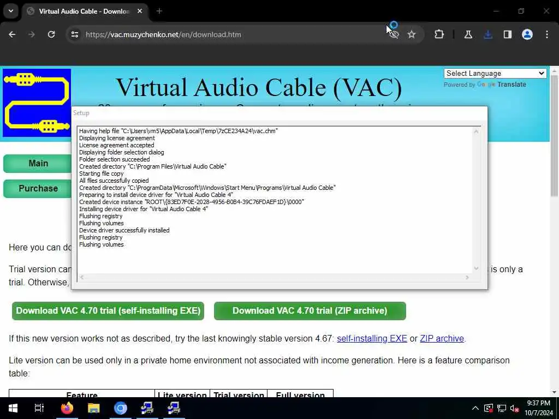Open the Select Language dropdown
Viewport: 559px width, 419px height.
pos(495,74)
